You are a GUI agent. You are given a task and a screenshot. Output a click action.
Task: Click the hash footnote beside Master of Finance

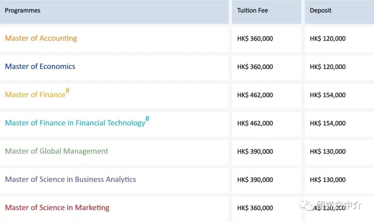click(x=68, y=90)
